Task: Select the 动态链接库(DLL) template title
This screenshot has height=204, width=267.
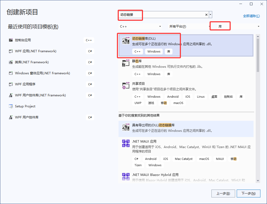Action: pos(144,39)
